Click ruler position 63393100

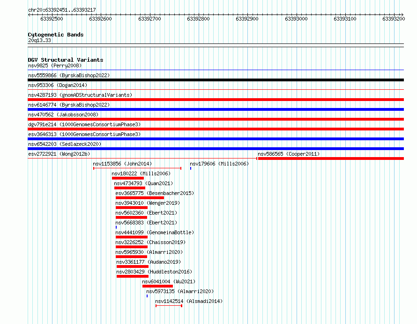(x=345, y=19)
